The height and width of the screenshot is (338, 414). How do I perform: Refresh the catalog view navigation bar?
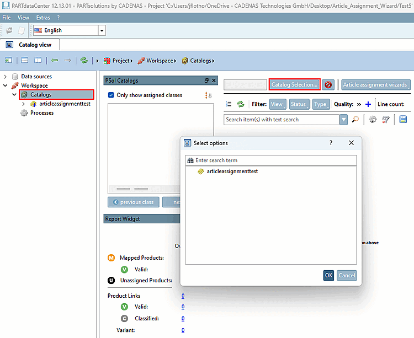coord(84,60)
